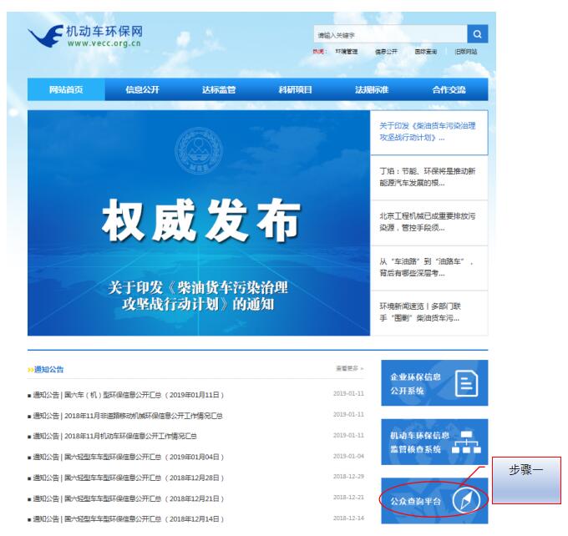Open the 企业环保信息公开系统 button

pos(434,383)
